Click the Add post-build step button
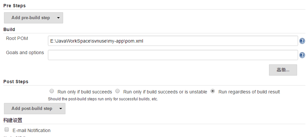308x137 pixels. (x=35, y=109)
